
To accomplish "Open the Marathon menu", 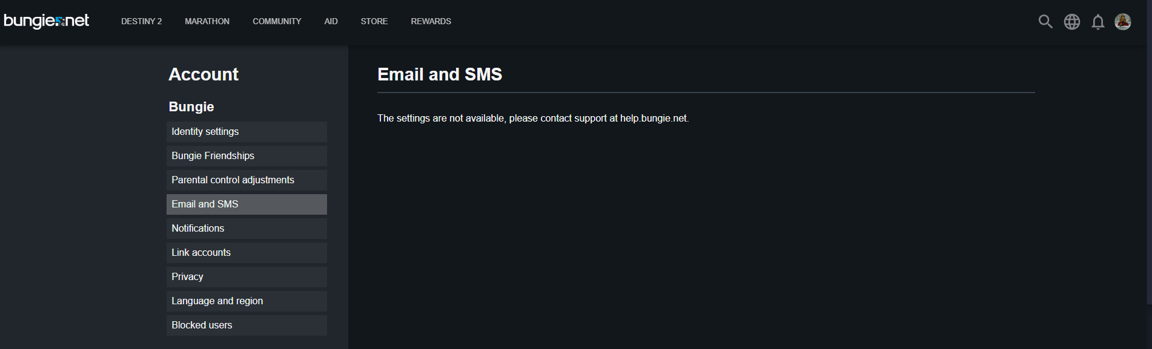I will coord(207,21).
